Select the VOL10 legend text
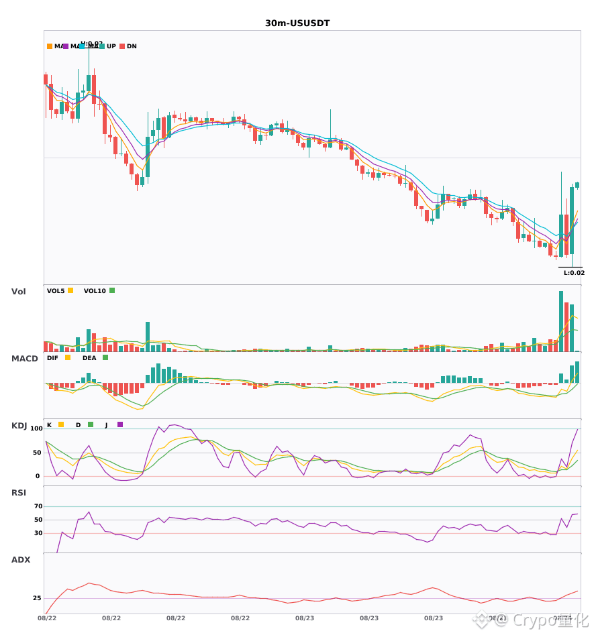The height and width of the screenshot is (637, 594). click(x=95, y=291)
